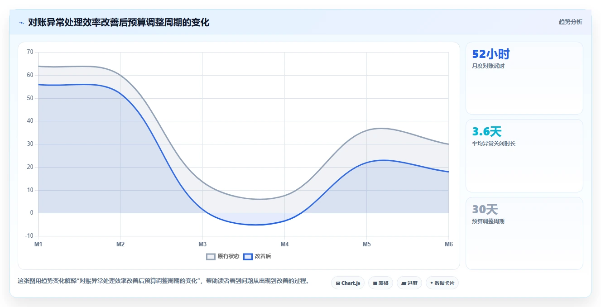Click the M6 x-axis label
This screenshot has width=601, height=307.
pos(448,245)
